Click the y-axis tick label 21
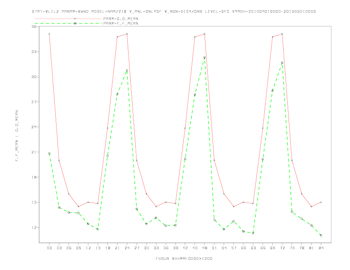350x270 pixels. [34, 152]
